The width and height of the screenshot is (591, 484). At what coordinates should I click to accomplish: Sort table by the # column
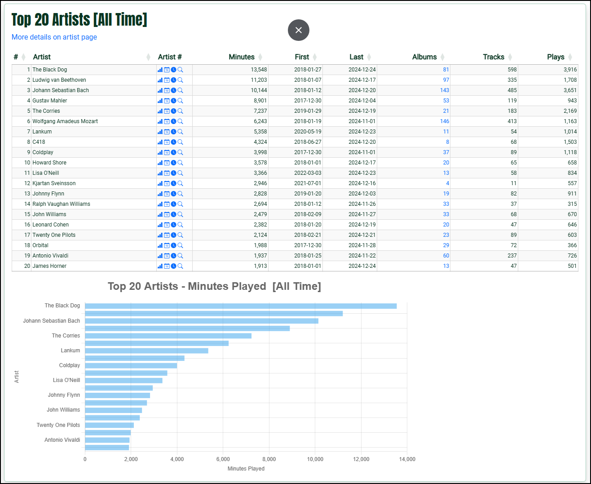(x=19, y=57)
